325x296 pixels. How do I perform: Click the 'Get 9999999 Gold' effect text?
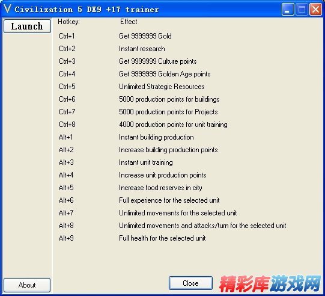[x=145, y=36]
